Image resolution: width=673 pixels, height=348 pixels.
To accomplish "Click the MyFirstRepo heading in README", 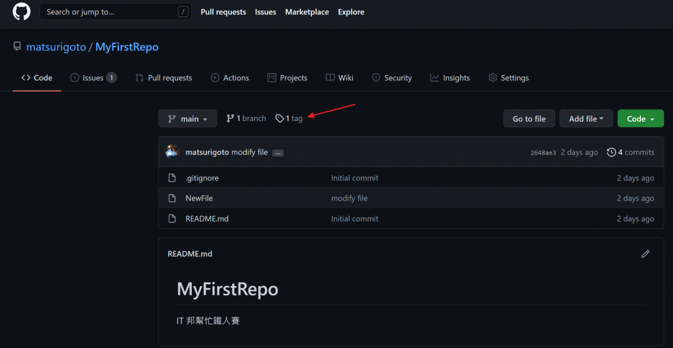I will point(227,289).
